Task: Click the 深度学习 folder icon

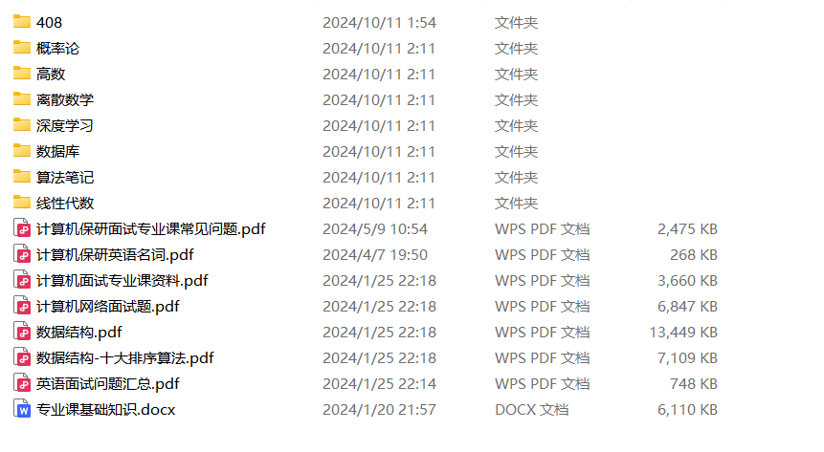Action: (x=22, y=125)
